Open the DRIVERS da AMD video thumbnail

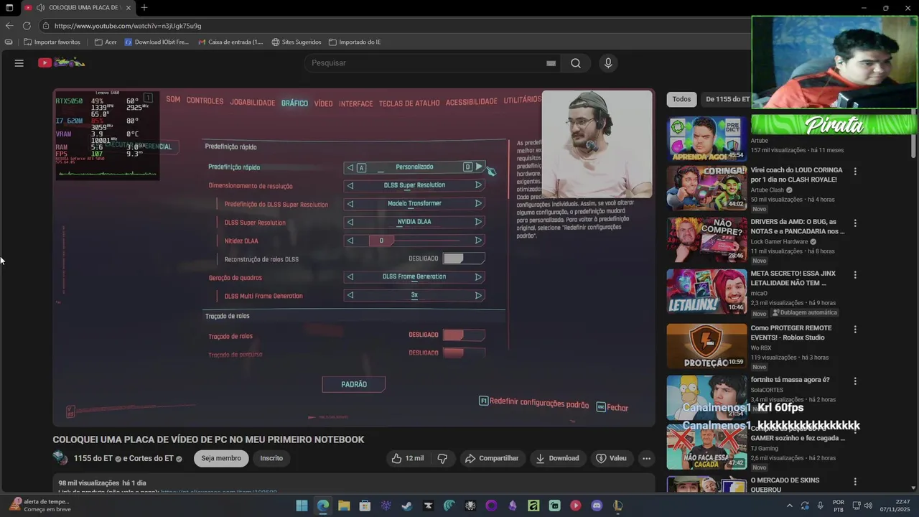pyautogui.click(x=706, y=239)
